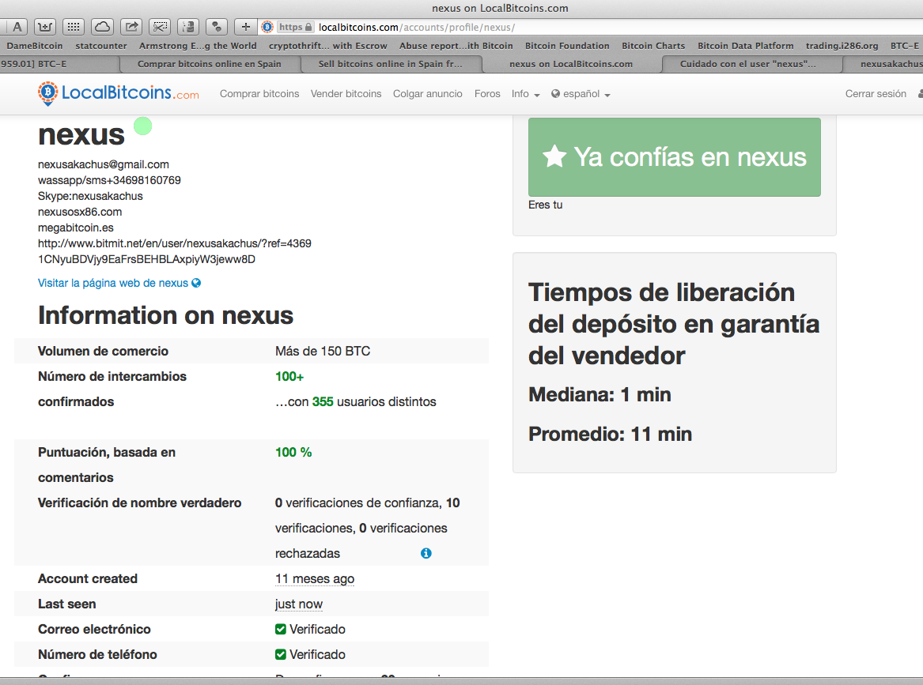This screenshot has width=923, height=685.
Task: Click the 1CNyuBDVjy9 bitcoin address text
Action: pyautogui.click(x=146, y=259)
